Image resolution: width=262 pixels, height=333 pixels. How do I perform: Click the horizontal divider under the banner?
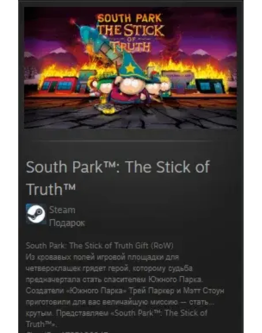[x=122, y=141]
